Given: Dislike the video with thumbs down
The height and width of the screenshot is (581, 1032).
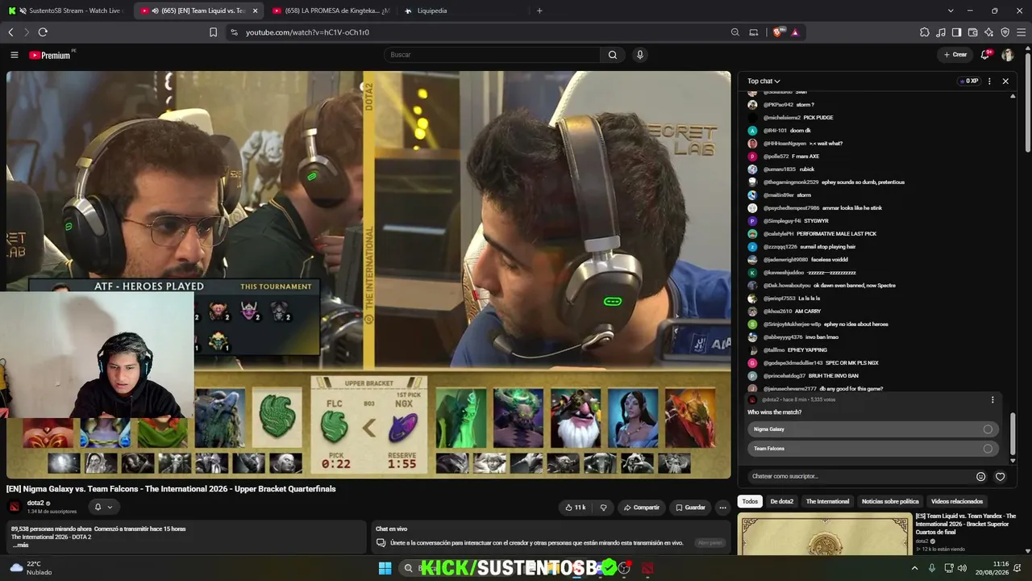Looking at the screenshot, I should [603, 508].
